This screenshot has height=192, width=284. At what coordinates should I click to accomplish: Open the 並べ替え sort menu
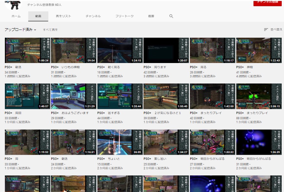273,29
